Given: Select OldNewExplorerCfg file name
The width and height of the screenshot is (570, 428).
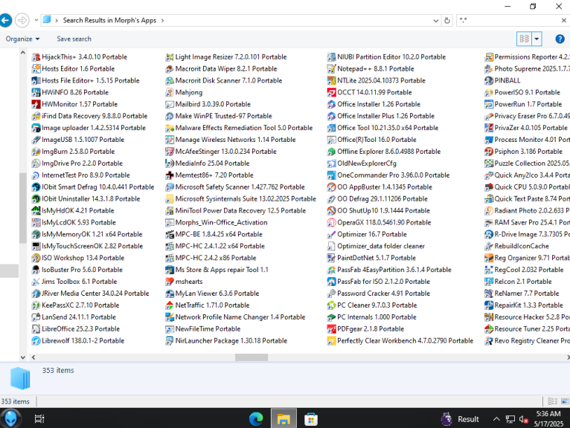Looking at the screenshot, I should [x=366, y=163].
